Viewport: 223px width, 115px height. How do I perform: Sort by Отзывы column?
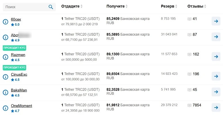point(197,6)
